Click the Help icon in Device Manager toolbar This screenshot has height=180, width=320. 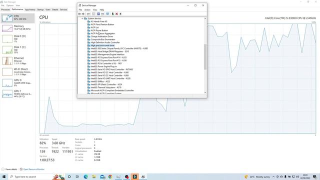(98, 14)
